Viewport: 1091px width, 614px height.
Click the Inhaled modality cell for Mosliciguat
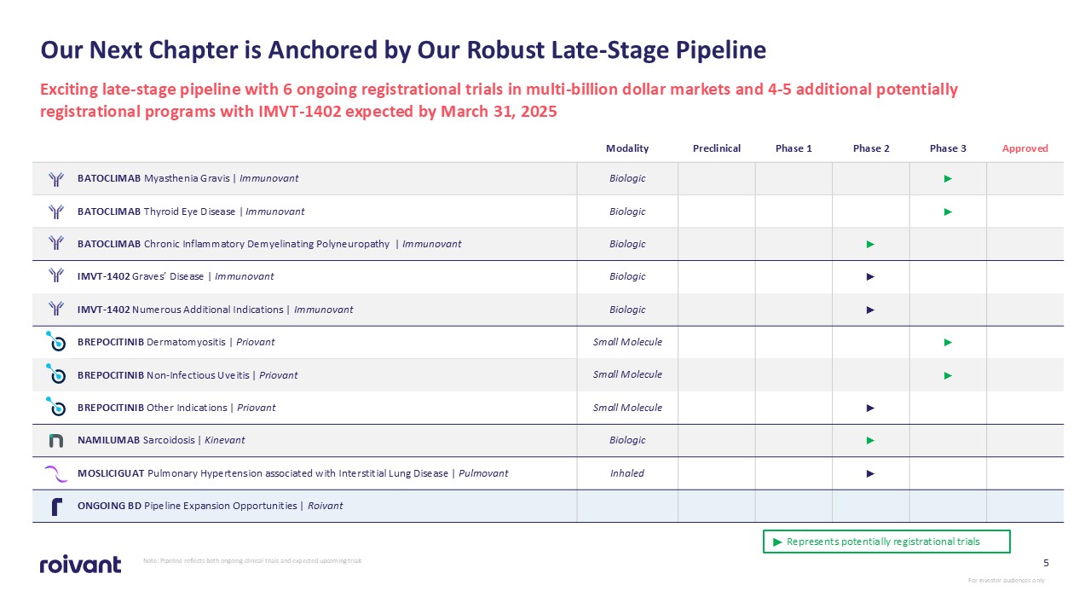(x=627, y=473)
